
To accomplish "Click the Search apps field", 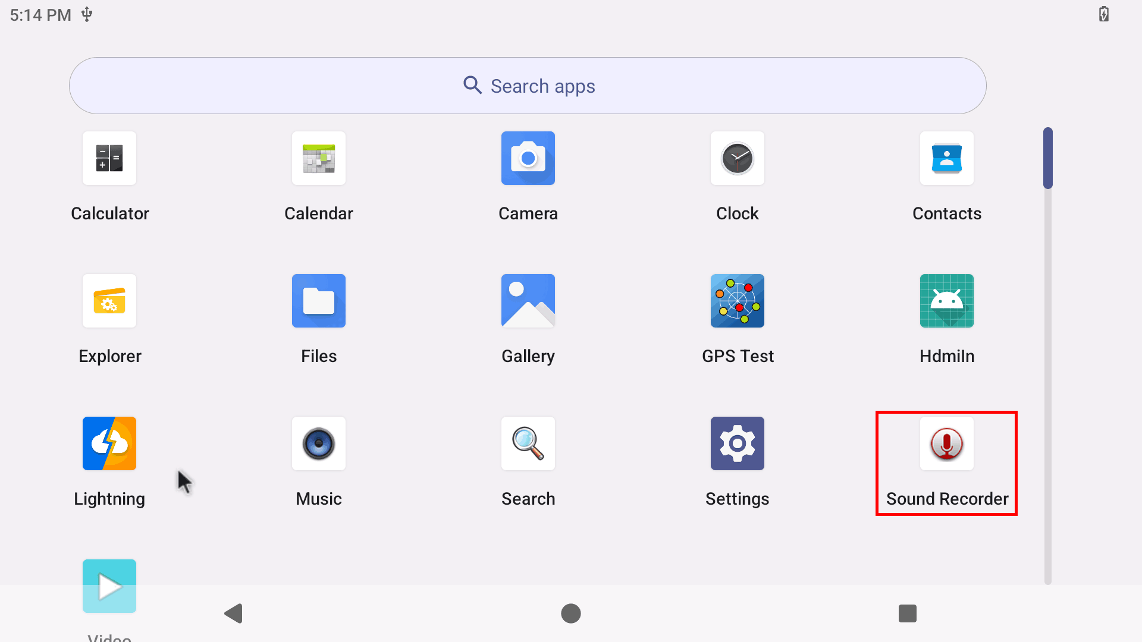I will pyautogui.click(x=528, y=86).
